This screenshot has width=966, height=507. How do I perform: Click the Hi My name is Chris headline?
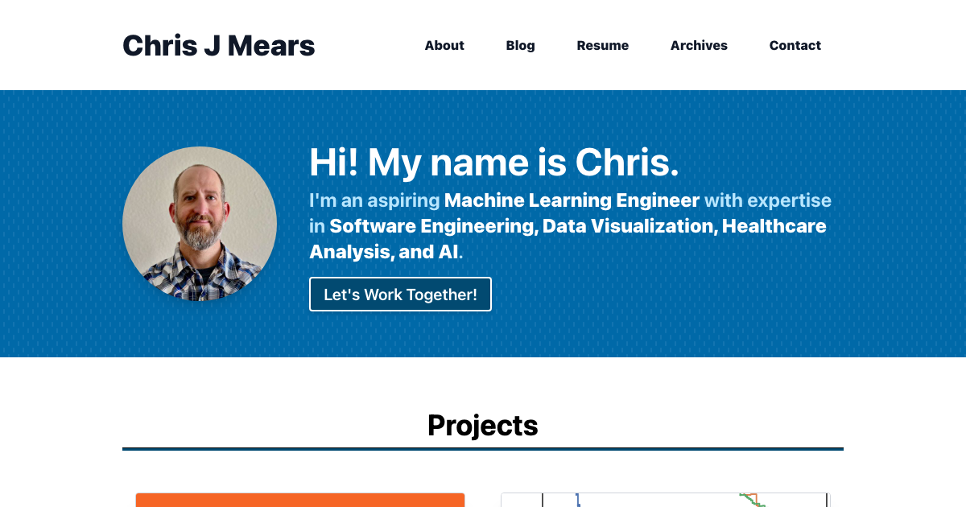(x=493, y=163)
